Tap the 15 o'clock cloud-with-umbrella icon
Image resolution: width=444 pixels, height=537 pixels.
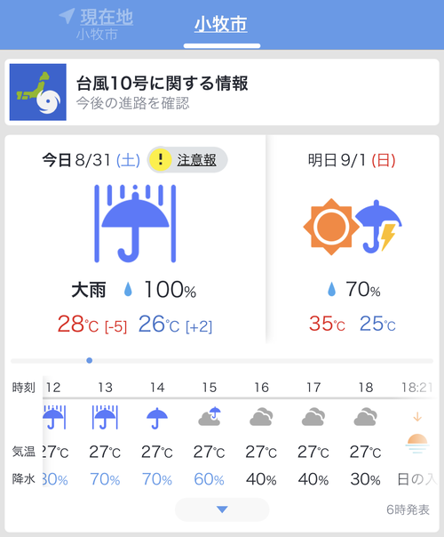point(210,416)
